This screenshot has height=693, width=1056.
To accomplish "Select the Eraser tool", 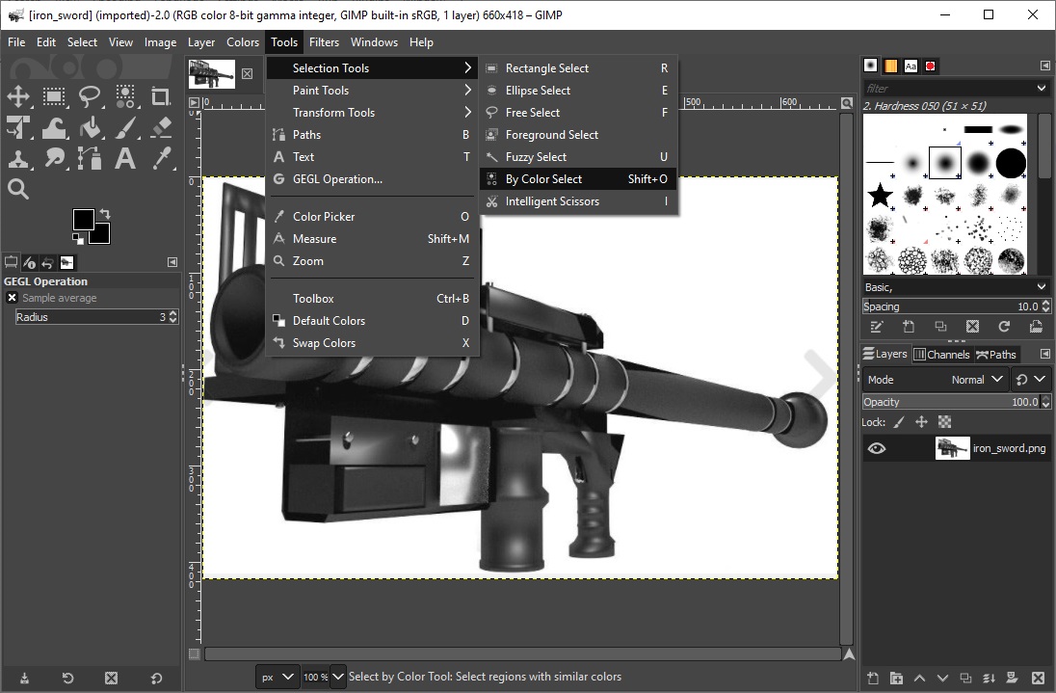I will [161, 128].
